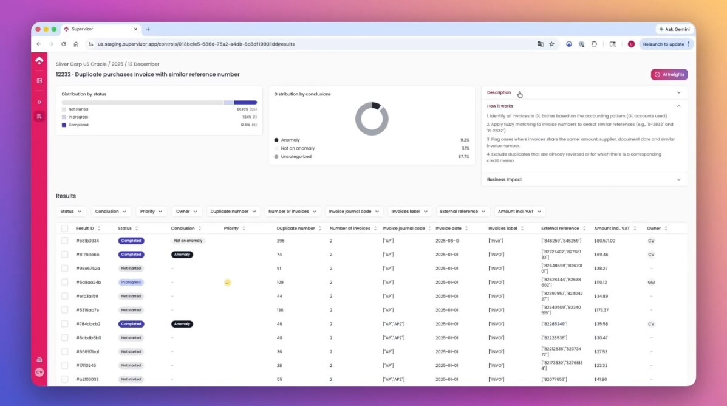Select the checkbox for result #e81b3934
The width and height of the screenshot is (727, 406).
pos(64,241)
